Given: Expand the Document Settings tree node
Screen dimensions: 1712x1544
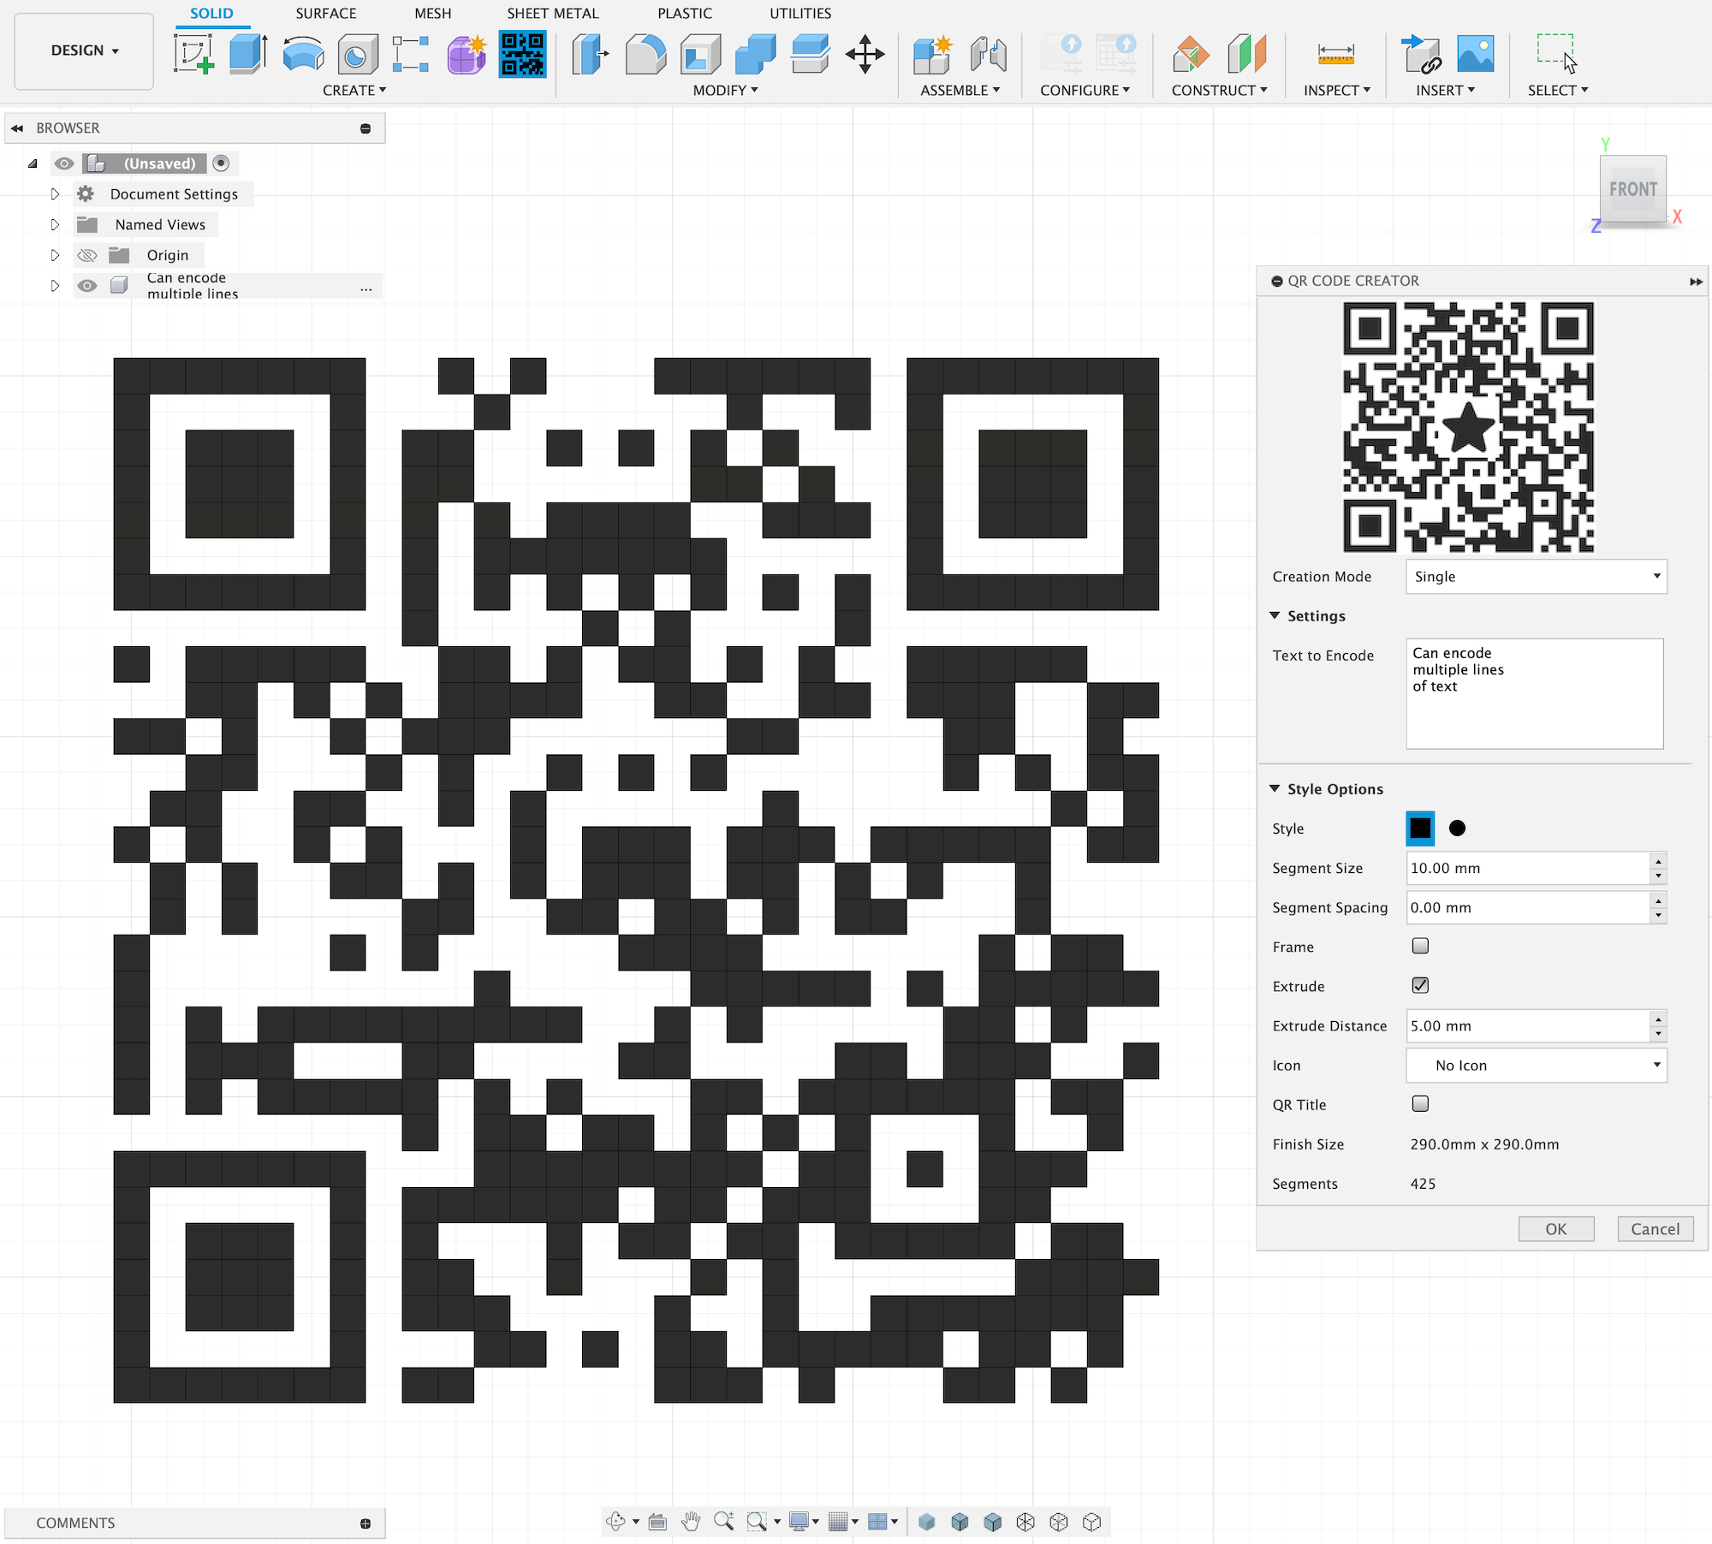Looking at the screenshot, I should click(x=55, y=194).
